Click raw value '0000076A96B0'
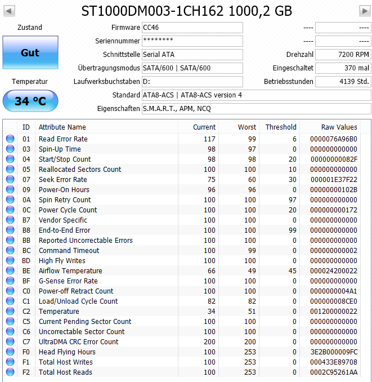Screen dimensions: 372x382 334,139
